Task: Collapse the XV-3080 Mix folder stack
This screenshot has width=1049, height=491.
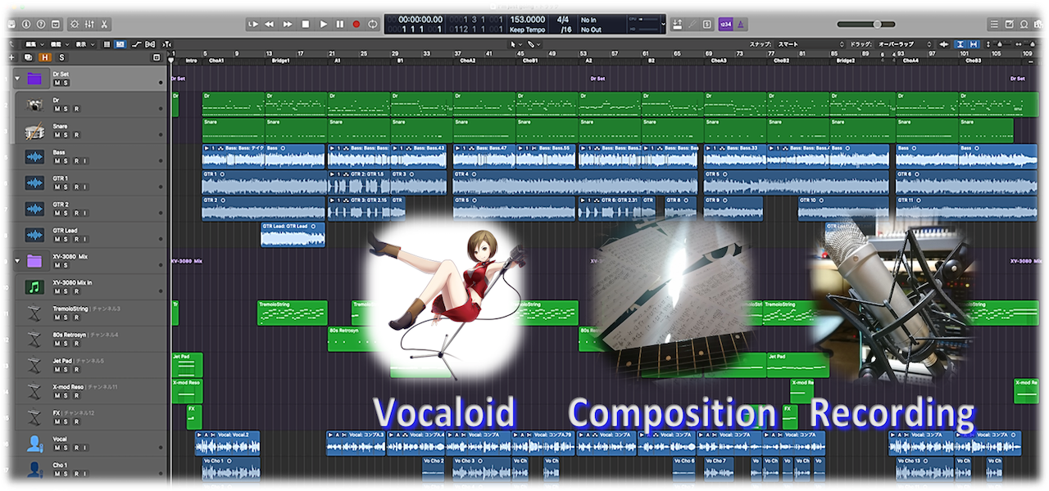Action: (x=18, y=261)
